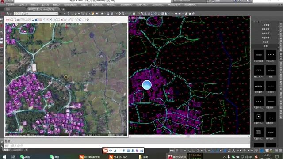
Task: Open the gear settings icon in image panel toolbar
Action: coord(88,19)
